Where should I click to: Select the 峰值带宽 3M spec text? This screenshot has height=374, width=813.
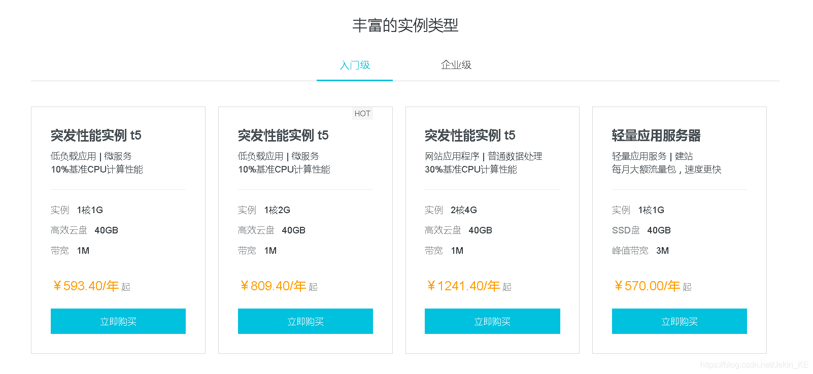coord(641,250)
